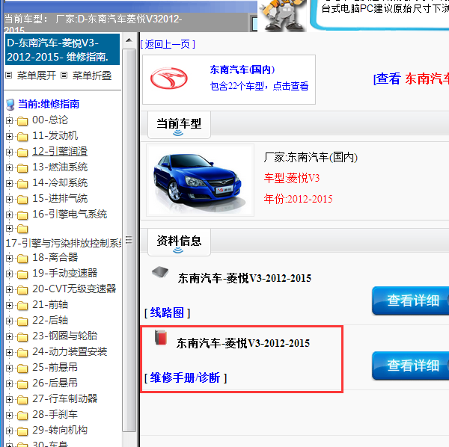Expand the 22-后轴 tree node
Viewport: 449px width, 447px height.
pos(9,321)
